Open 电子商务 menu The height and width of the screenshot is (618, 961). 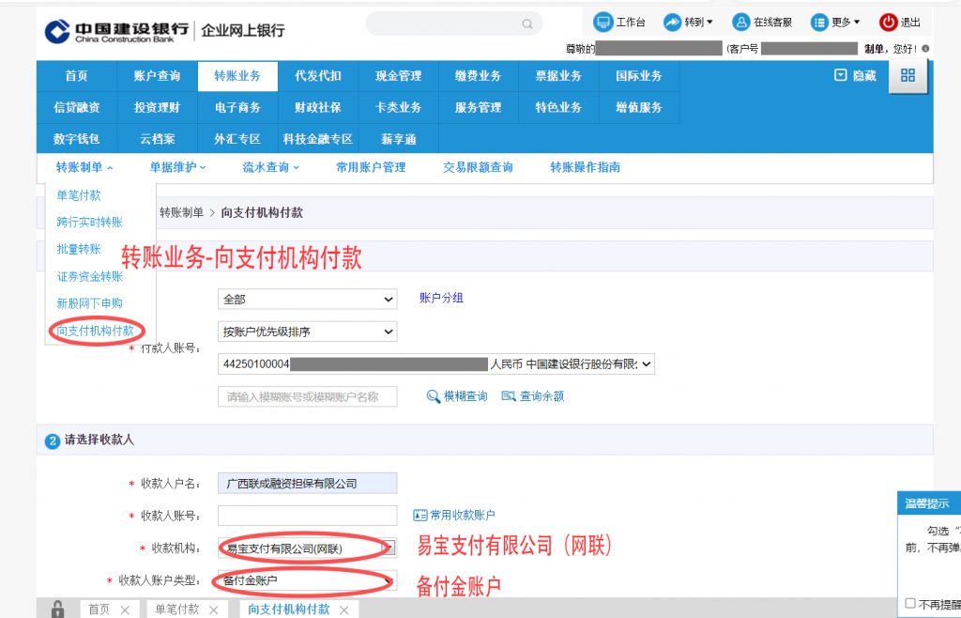pyautogui.click(x=237, y=107)
